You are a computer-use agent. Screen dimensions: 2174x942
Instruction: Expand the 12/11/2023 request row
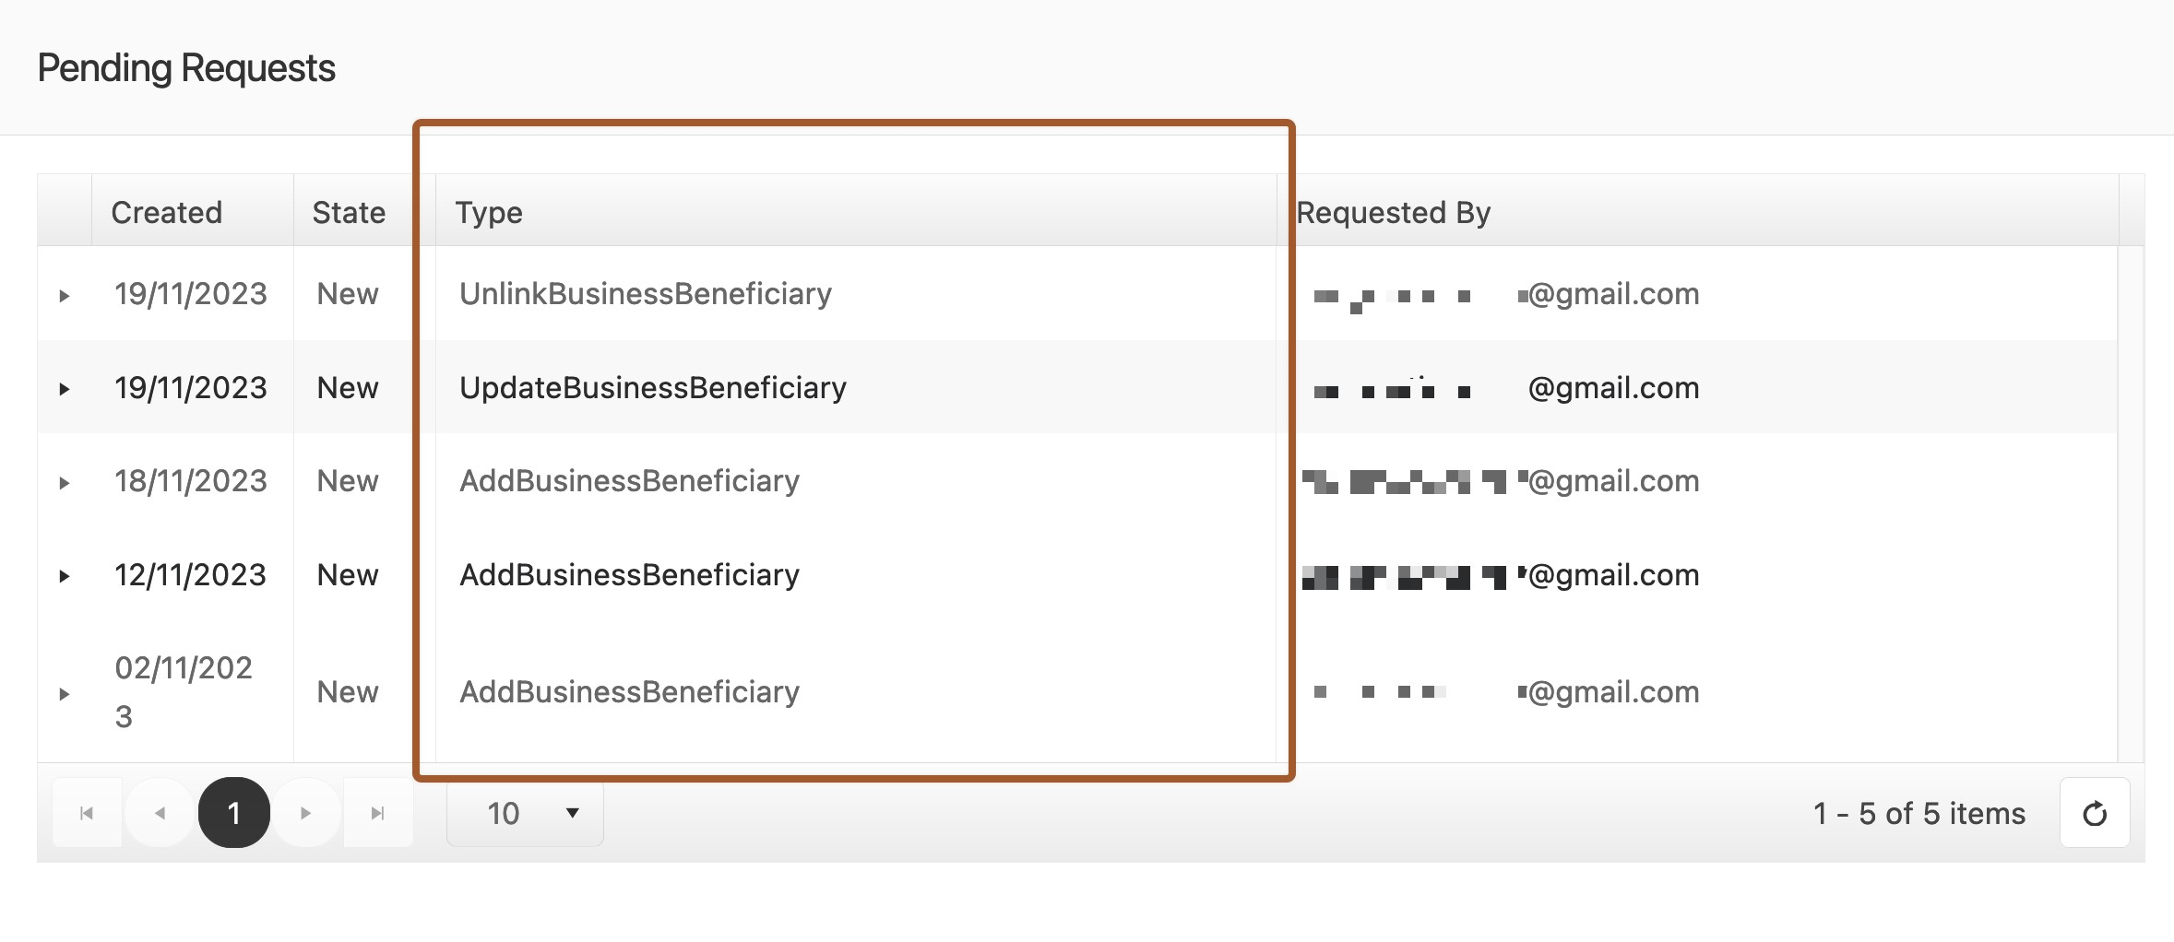pos(65,576)
